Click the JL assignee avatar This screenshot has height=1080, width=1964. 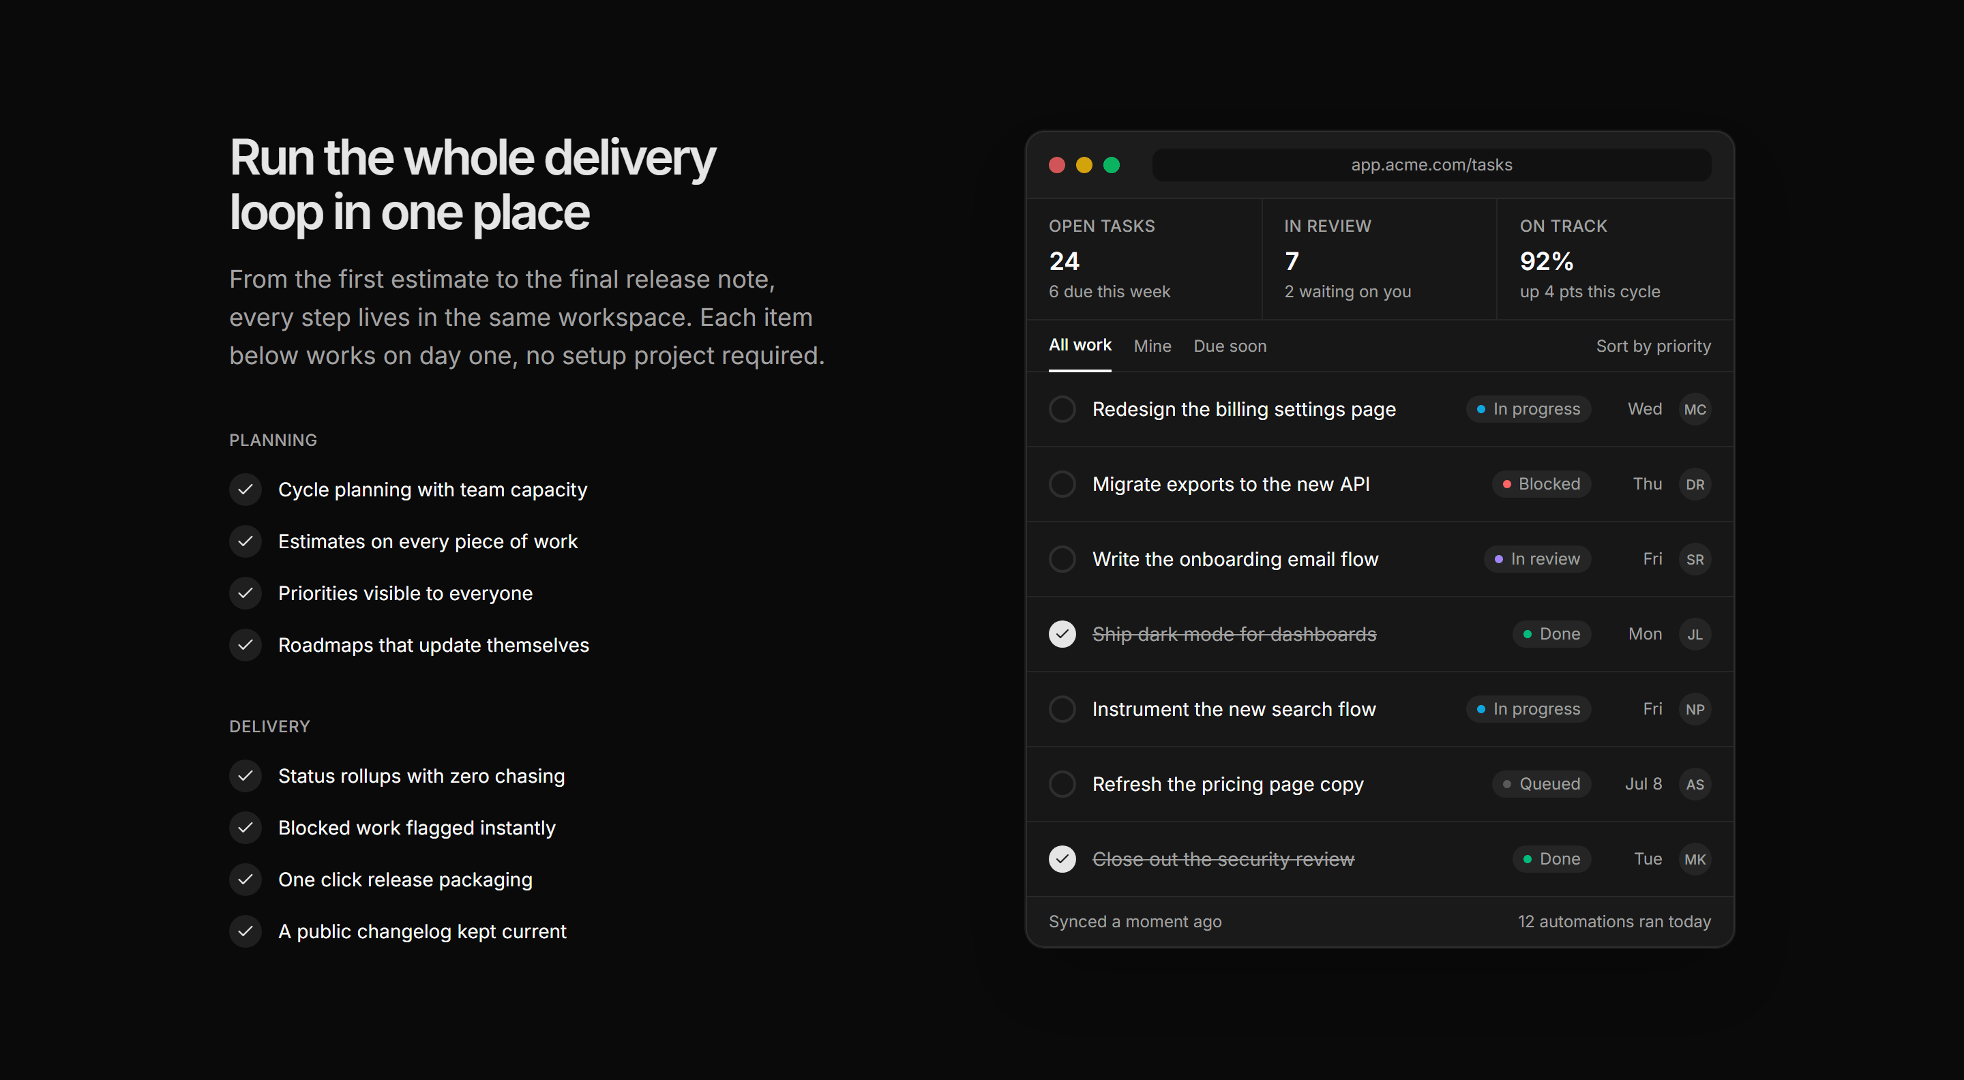pyautogui.click(x=1694, y=634)
